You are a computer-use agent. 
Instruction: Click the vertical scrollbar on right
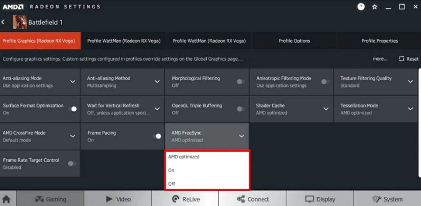coord(420,123)
